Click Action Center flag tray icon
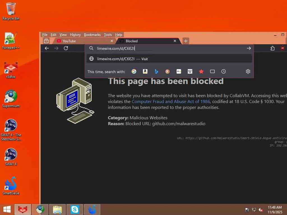 (247, 210)
